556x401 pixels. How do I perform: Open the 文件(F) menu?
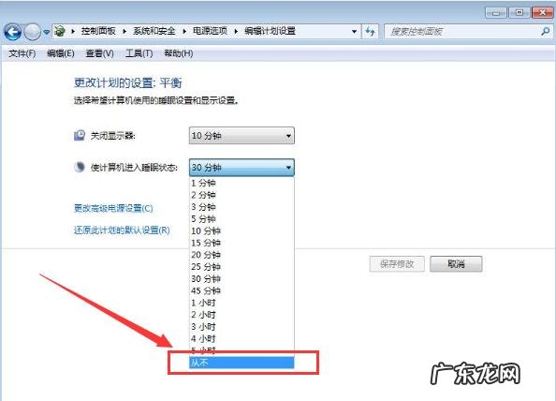tap(22, 53)
